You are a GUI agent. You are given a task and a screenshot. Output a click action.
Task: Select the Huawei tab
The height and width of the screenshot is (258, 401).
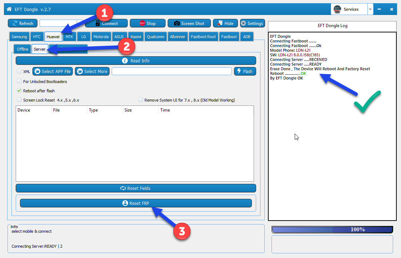[x=53, y=37]
